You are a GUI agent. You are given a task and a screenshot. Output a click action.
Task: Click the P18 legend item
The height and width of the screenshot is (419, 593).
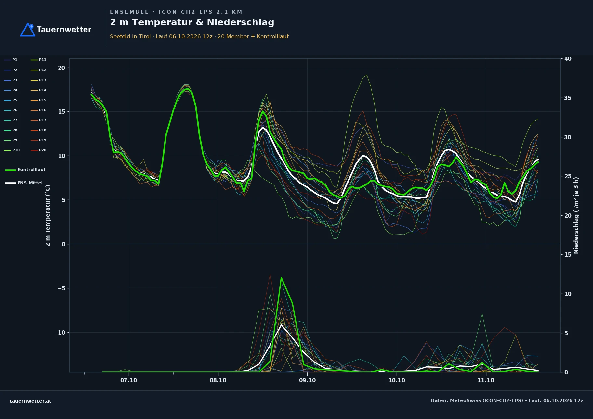click(38, 130)
